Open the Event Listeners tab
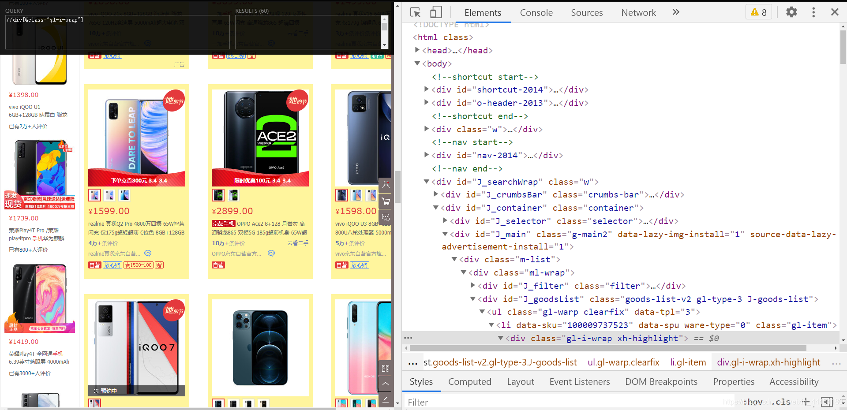Image resolution: width=847 pixels, height=410 pixels. tap(580, 382)
